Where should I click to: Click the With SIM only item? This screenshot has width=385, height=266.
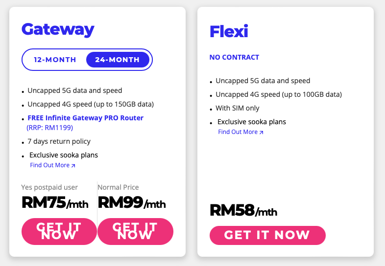[238, 108]
